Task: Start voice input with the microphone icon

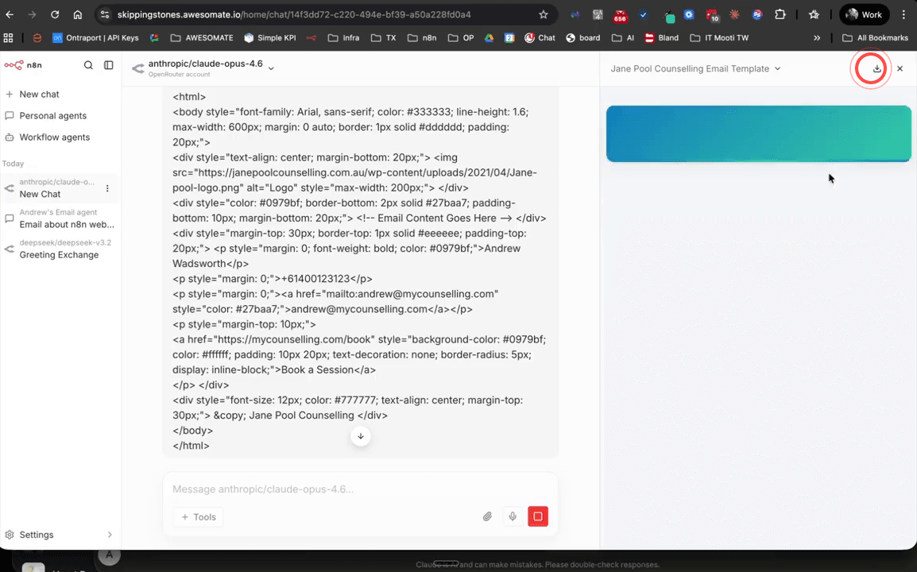Action: 513,516
